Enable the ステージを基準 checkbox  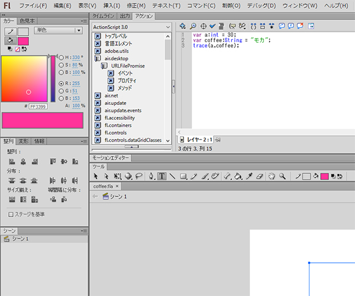[11, 215]
